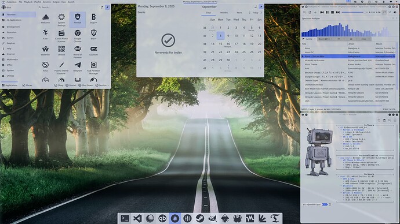Open Krita from the launcher

[x=45, y=67]
